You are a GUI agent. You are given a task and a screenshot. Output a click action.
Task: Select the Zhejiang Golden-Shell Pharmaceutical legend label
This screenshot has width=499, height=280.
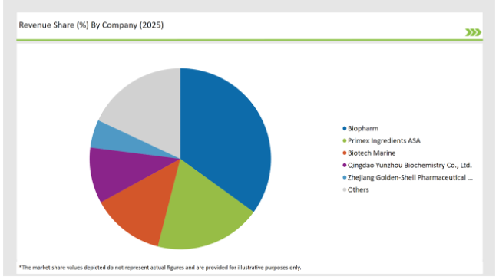pos(410,177)
